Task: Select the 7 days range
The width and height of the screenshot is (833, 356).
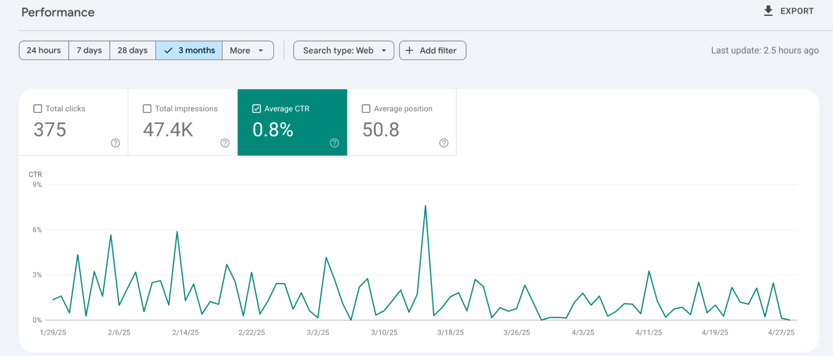Action: point(89,50)
